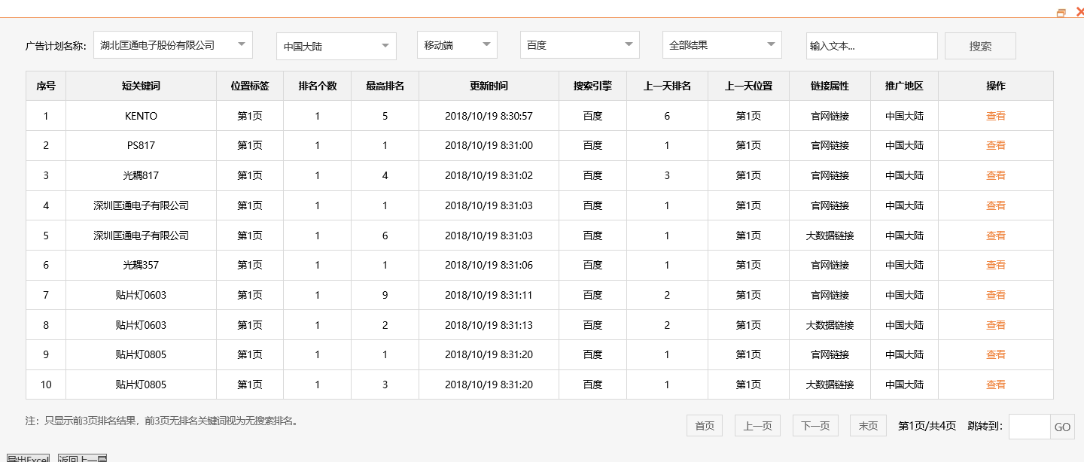
Task: View details of keyword PS817
Action: point(995,145)
